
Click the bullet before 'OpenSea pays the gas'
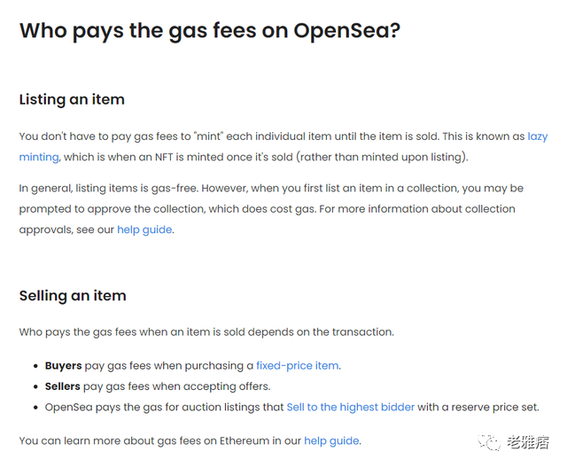[x=35, y=408]
